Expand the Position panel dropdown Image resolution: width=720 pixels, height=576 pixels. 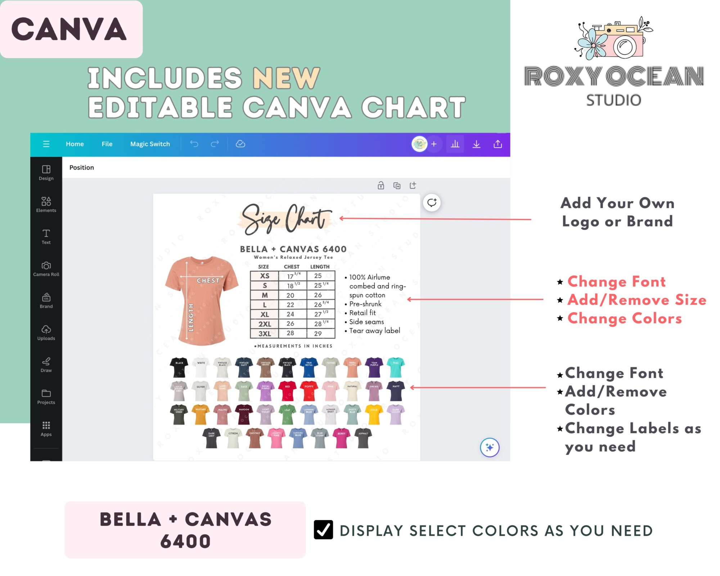(x=82, y=167)
